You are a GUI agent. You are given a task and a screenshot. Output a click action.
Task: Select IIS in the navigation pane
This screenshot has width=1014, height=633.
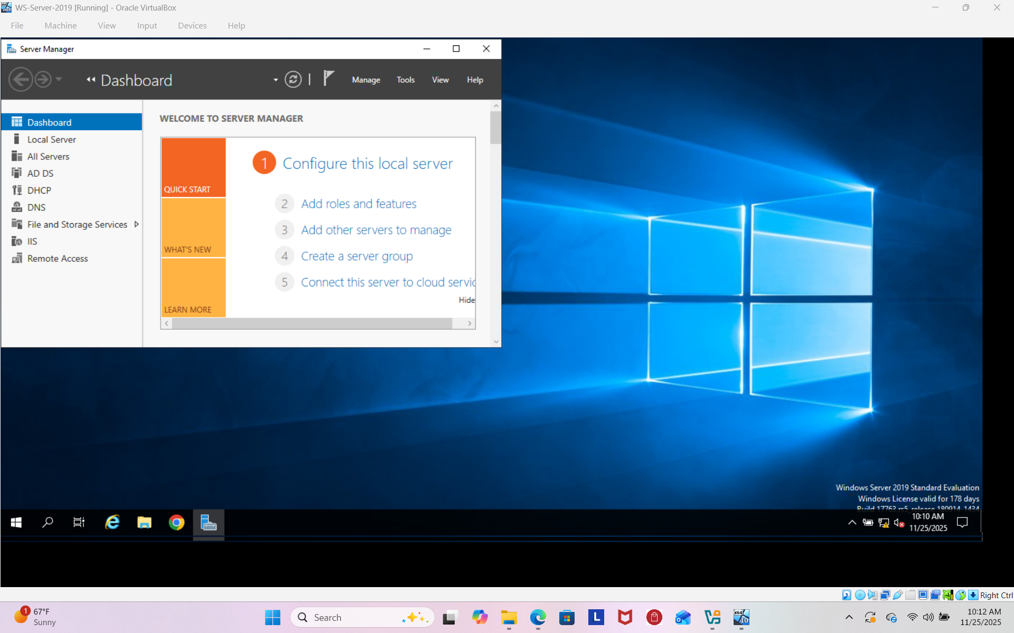pos(32,242)
